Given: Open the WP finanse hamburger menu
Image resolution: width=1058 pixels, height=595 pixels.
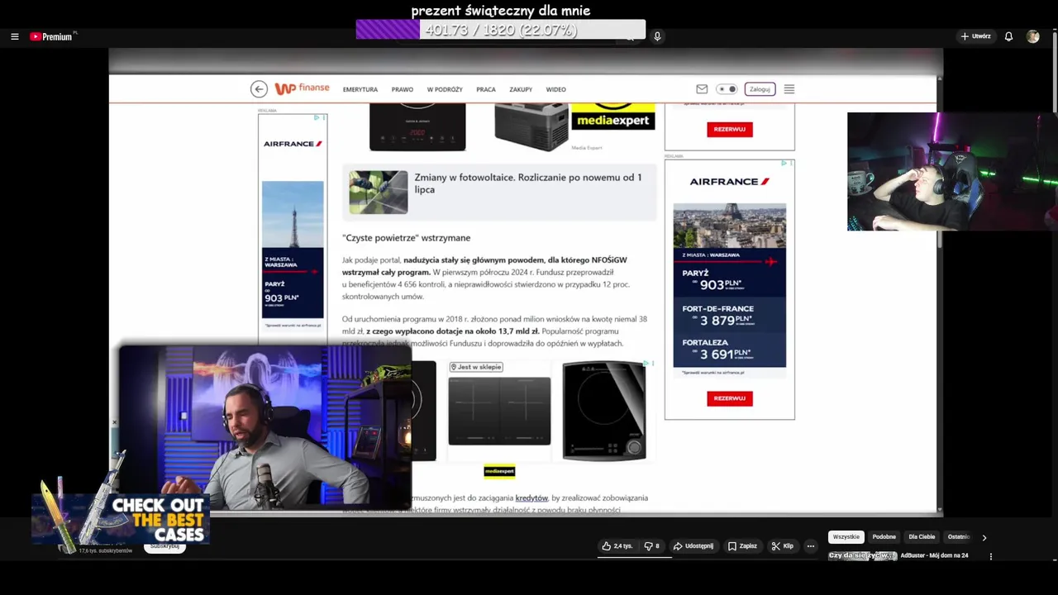Looking at the screenshot, I should (789, 89).
